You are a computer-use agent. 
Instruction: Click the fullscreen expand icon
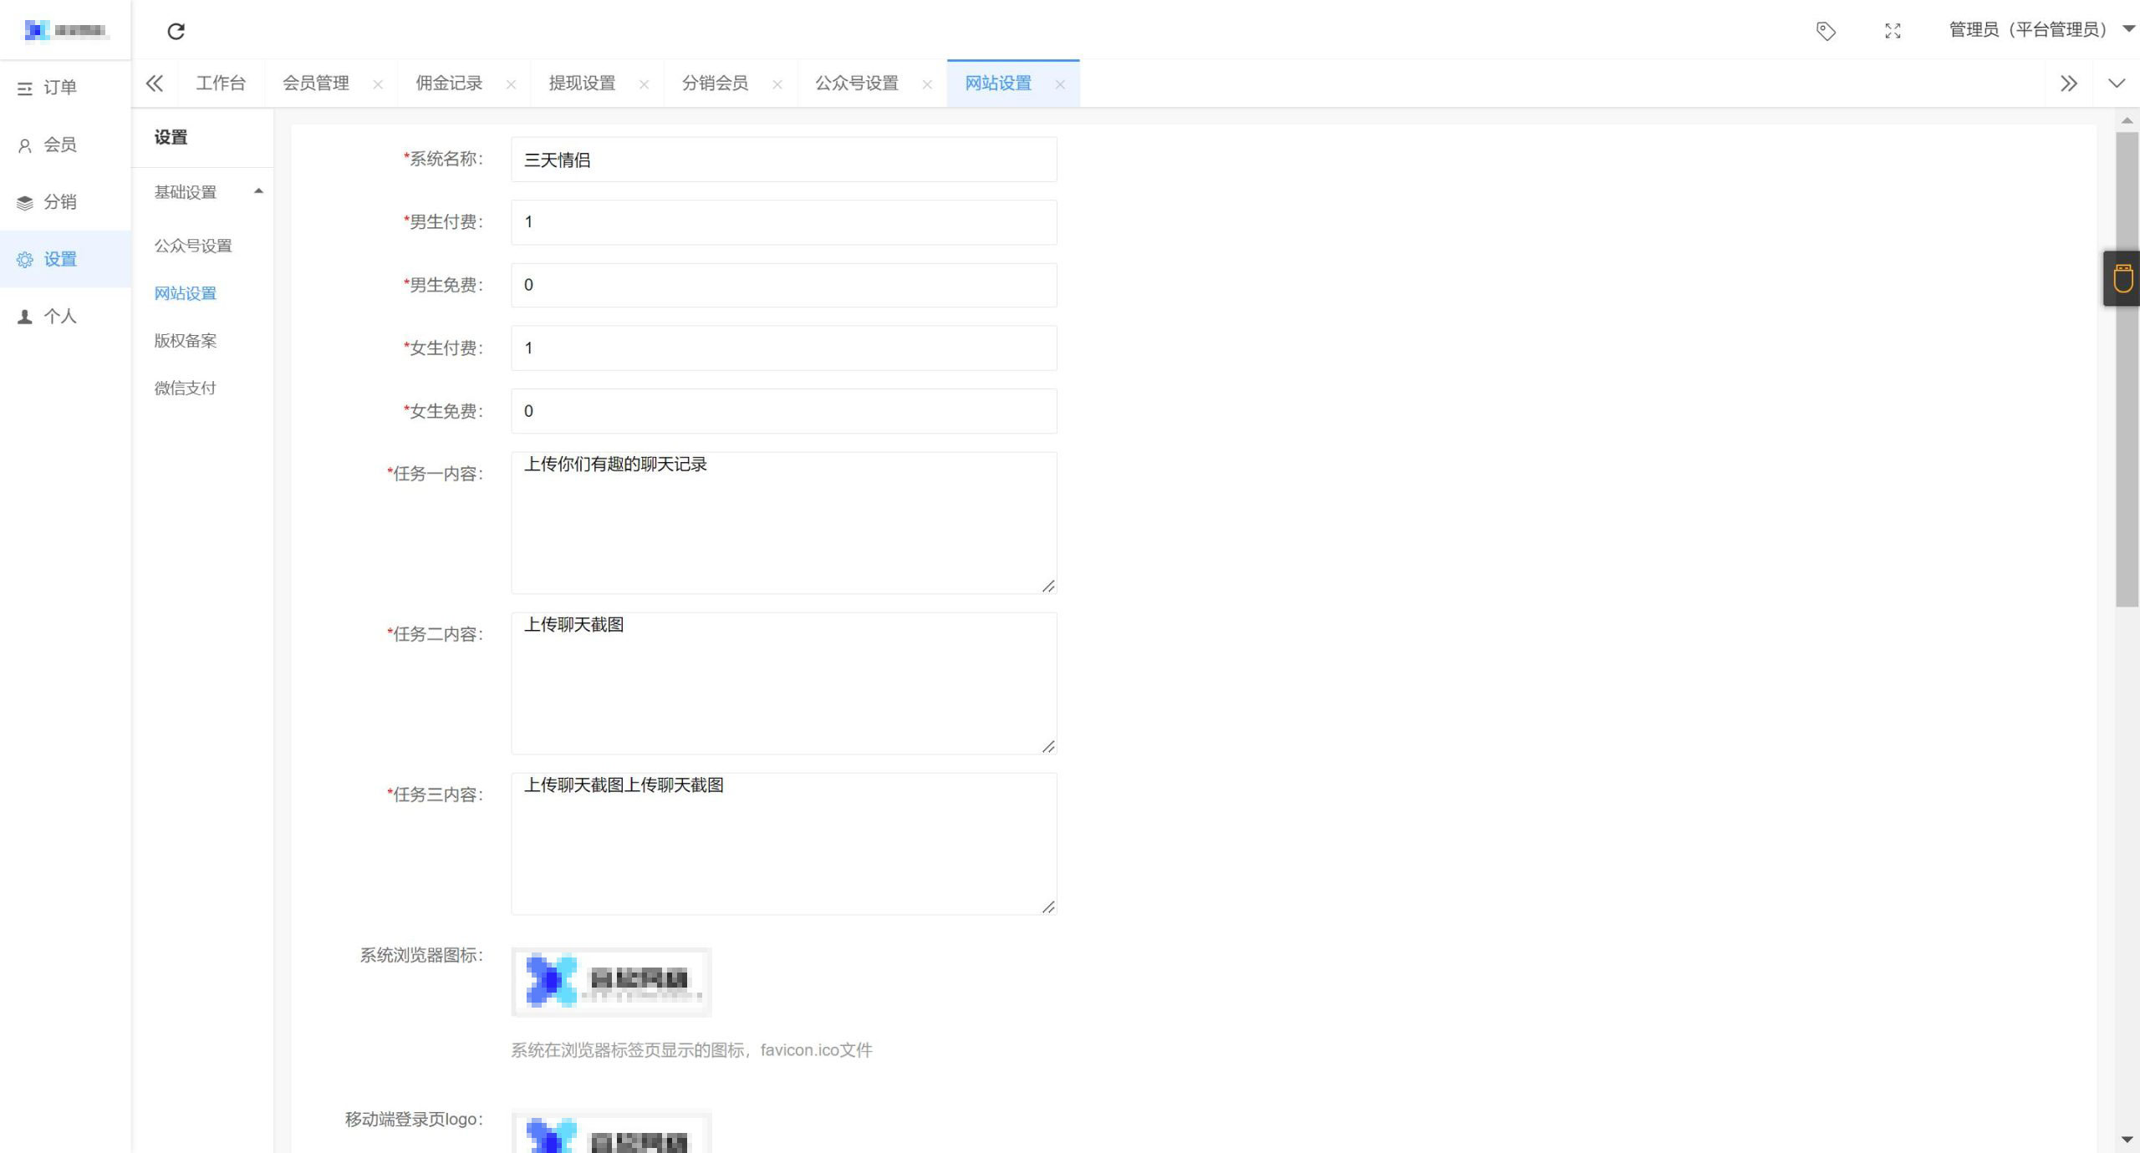pyautogui.click(x=1898, y=31)
